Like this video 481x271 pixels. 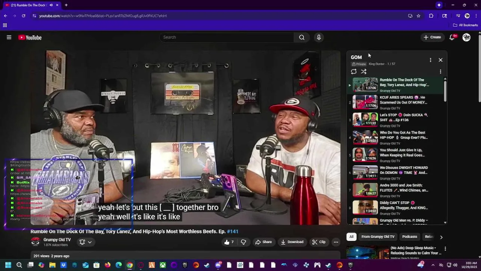pos(229,242)
